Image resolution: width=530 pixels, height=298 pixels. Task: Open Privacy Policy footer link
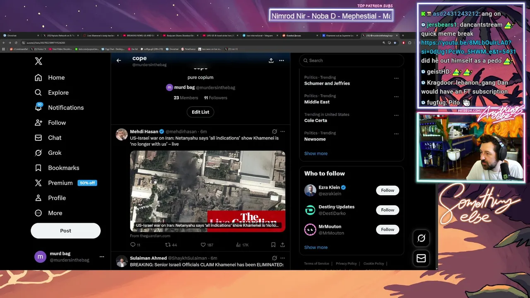[346, 264]
